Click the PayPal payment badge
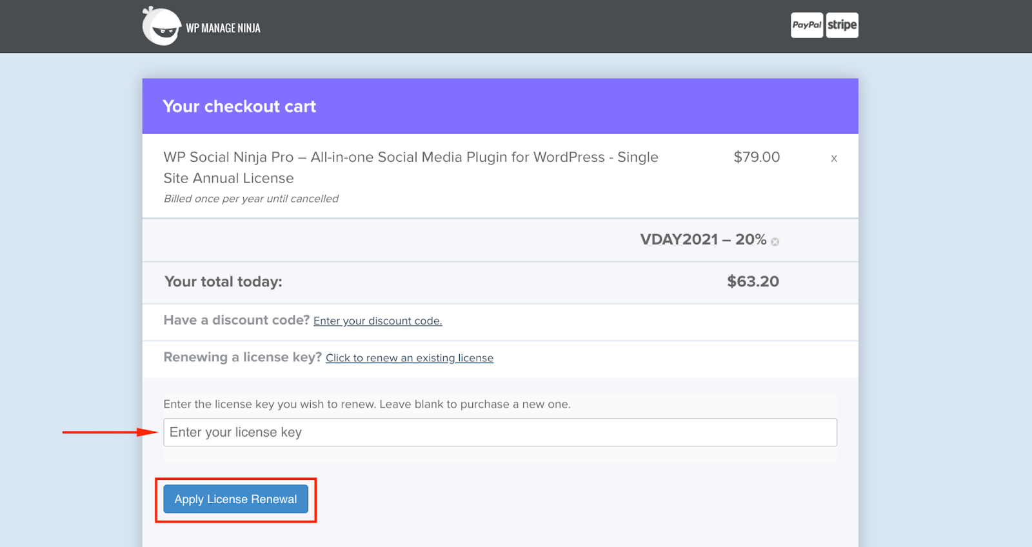Viewport: 1032px width, 547px height. click(x=807, y=25)
